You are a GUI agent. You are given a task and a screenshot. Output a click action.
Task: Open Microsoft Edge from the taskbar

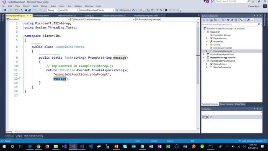[30, 146]
